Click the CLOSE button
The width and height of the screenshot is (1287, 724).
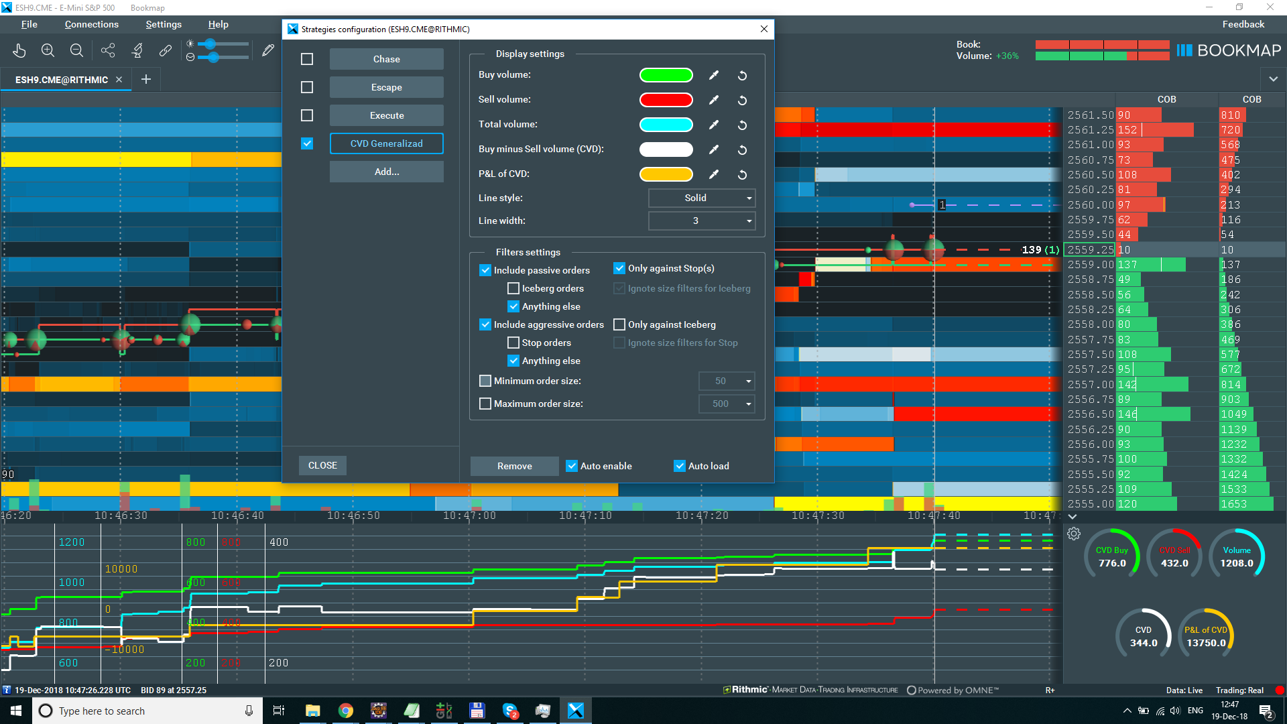[322, 465]
